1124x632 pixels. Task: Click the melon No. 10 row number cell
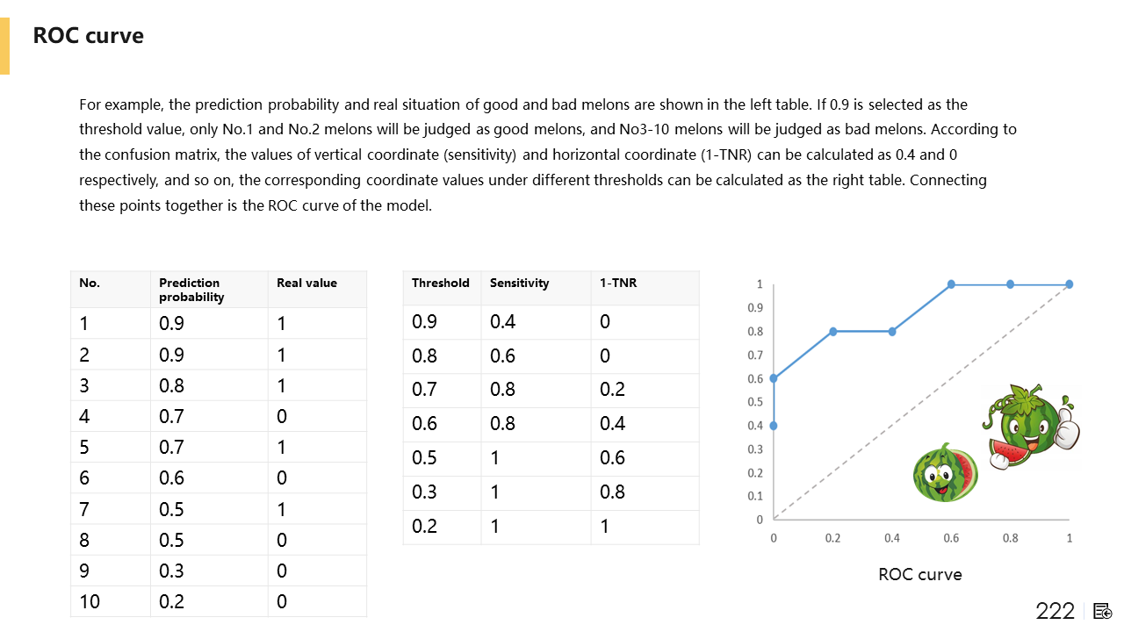click(x=90, y=601)
